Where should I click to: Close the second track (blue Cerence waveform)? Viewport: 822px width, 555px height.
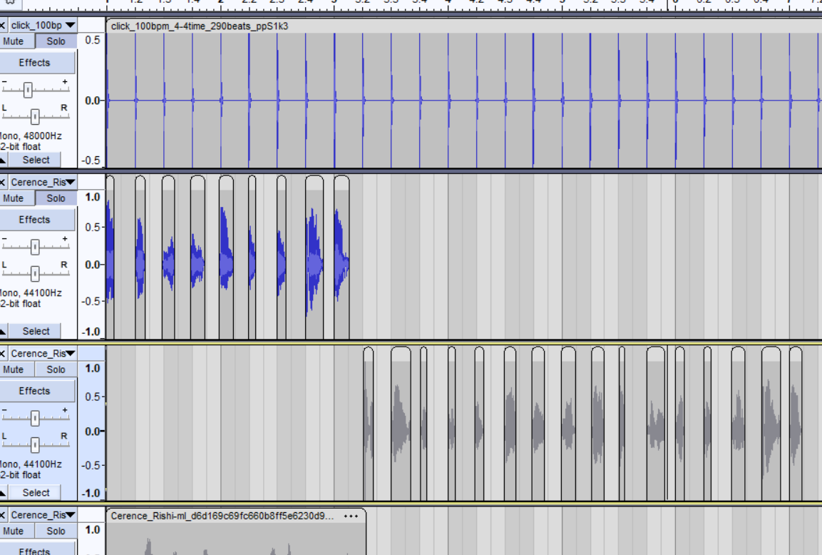coord(3,183)
